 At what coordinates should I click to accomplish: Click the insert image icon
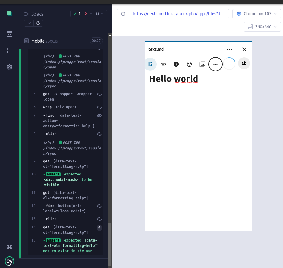coord(202,64)
